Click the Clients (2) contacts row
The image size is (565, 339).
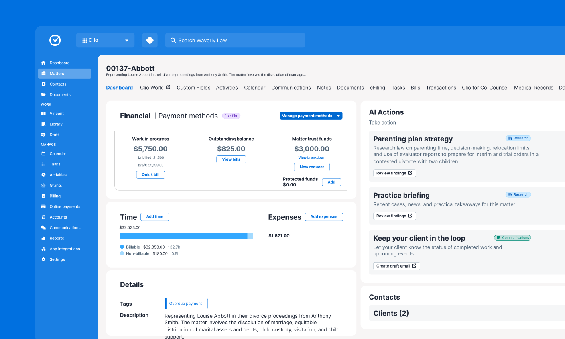[467, 313]
